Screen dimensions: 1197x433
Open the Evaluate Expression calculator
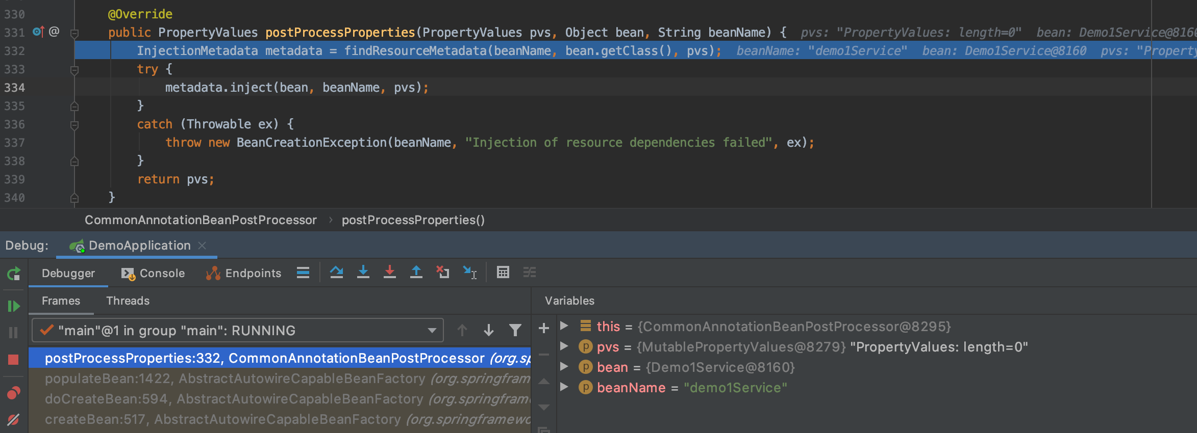(x=503, y=273)
